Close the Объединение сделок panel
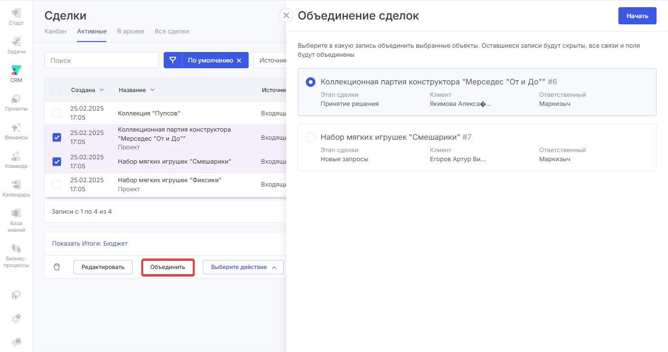This screenshot has width=668, height=352. click(x=286, y=15)
